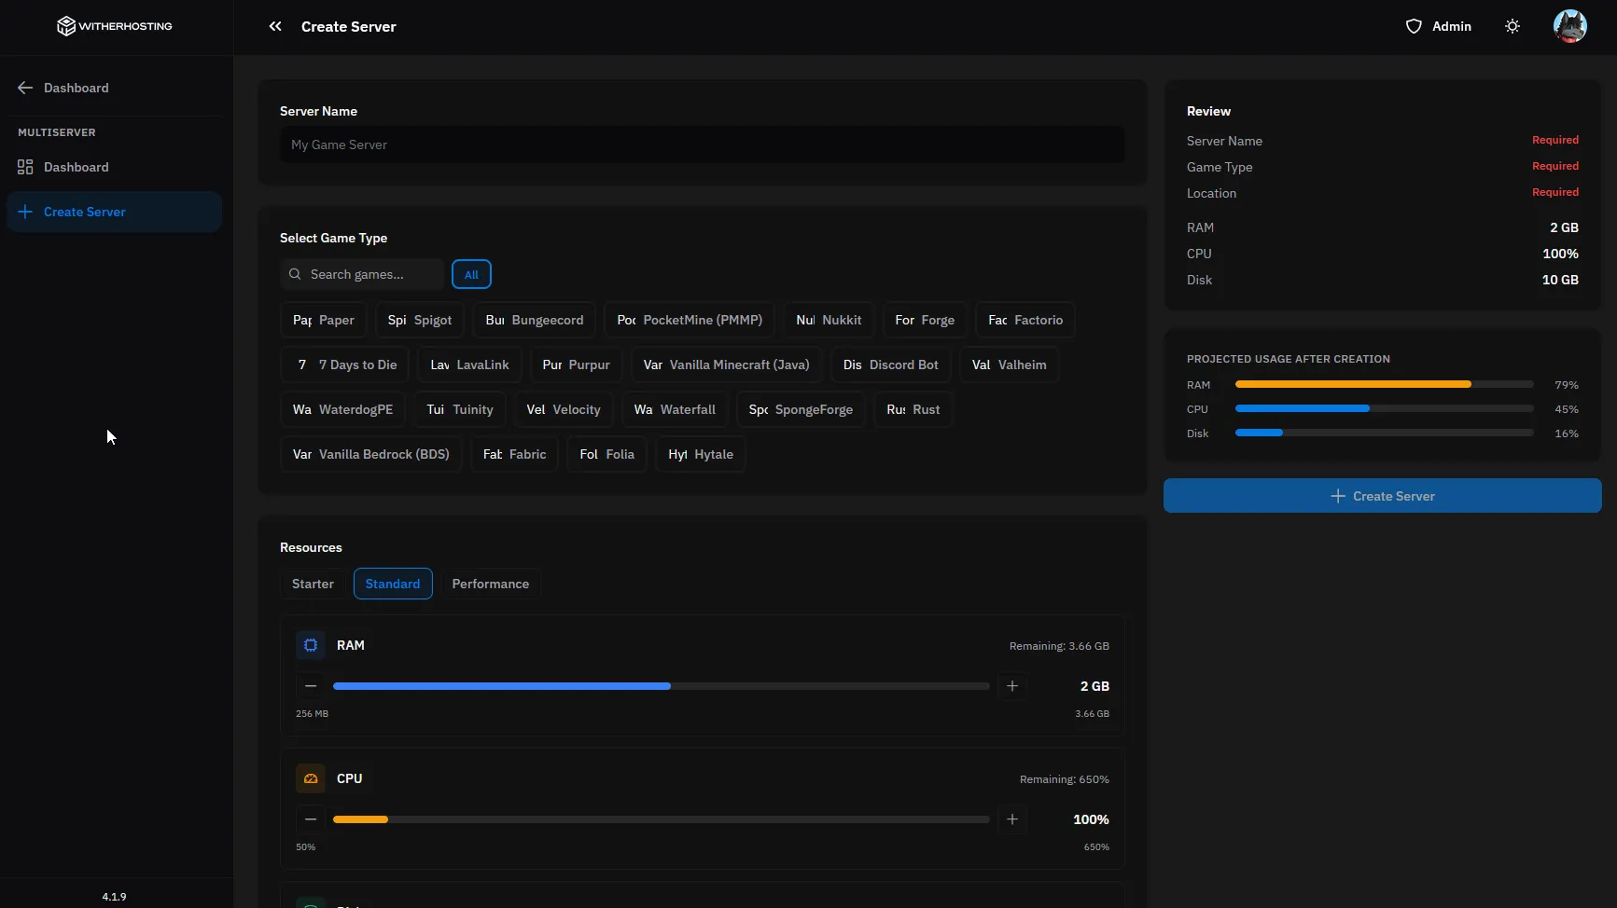Screen dimensions: 1617x908
Task: Increase RAM with plus button
Action: (1011, 686)
